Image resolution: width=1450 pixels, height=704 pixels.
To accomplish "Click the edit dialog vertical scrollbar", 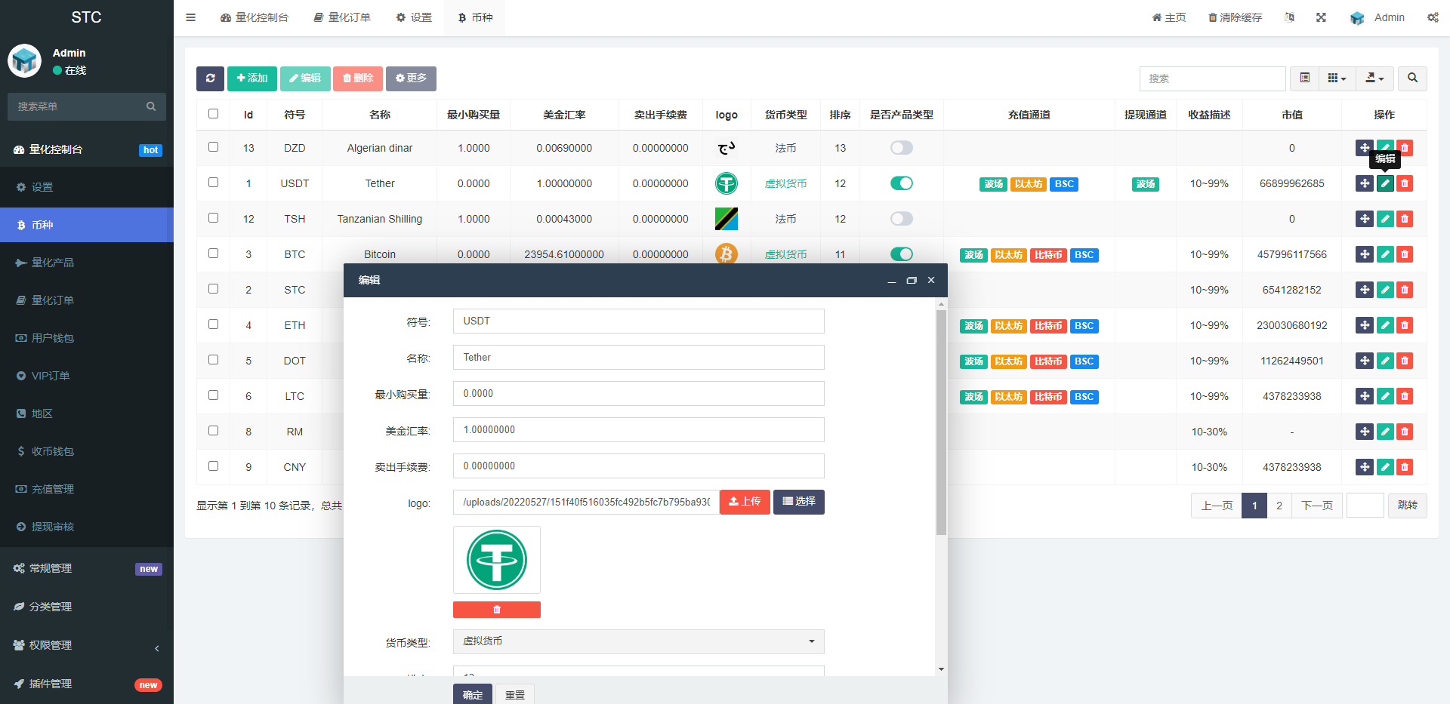I will (941, 423).
